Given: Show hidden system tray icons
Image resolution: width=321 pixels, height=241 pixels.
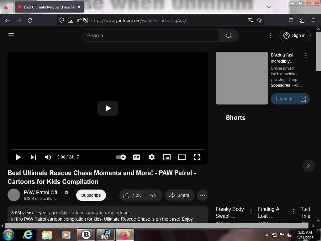Looking at the screenshot, I should coord(266,235).
